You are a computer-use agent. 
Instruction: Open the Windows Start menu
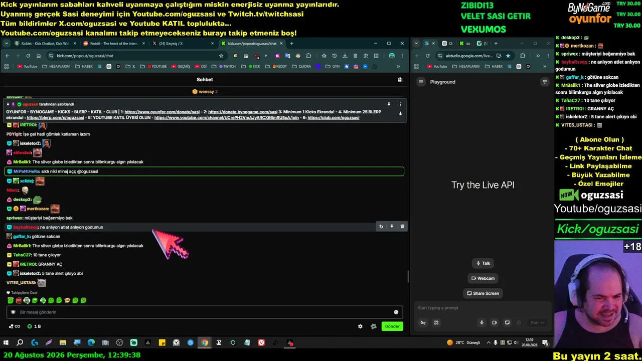click(x=6, y=343)
